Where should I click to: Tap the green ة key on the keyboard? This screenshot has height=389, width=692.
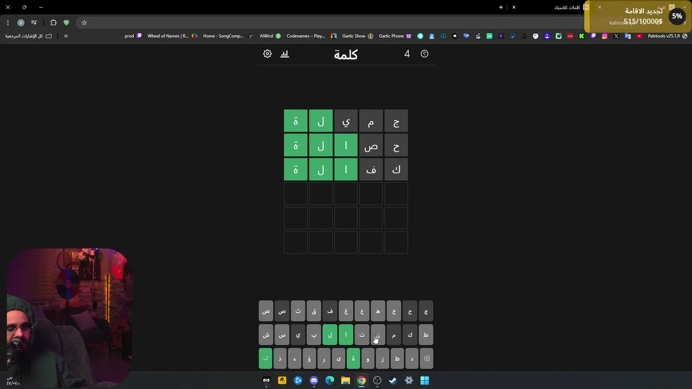pos(353,358)
